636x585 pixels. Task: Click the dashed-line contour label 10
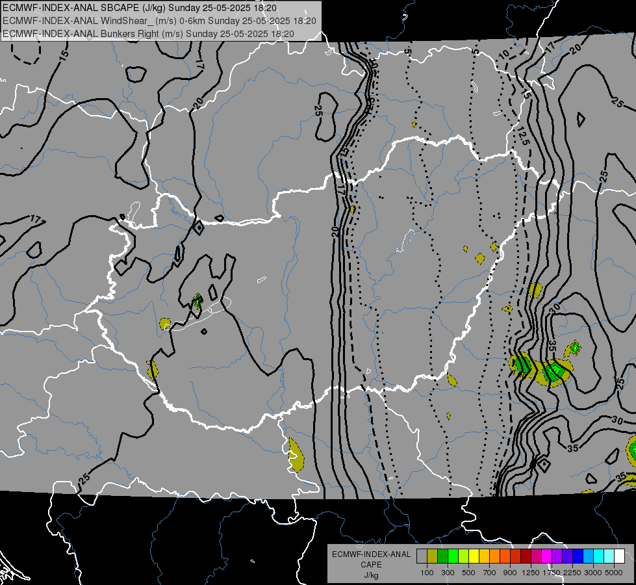[503, 55]
